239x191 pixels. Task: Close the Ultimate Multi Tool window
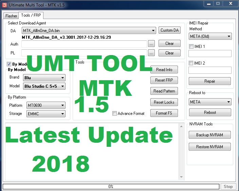coord(231,4)
